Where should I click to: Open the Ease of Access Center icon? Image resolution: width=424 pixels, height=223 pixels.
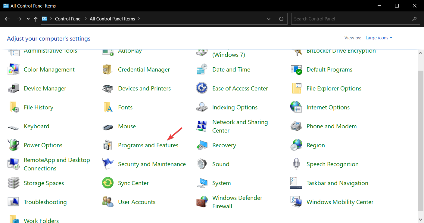[202, 88]
